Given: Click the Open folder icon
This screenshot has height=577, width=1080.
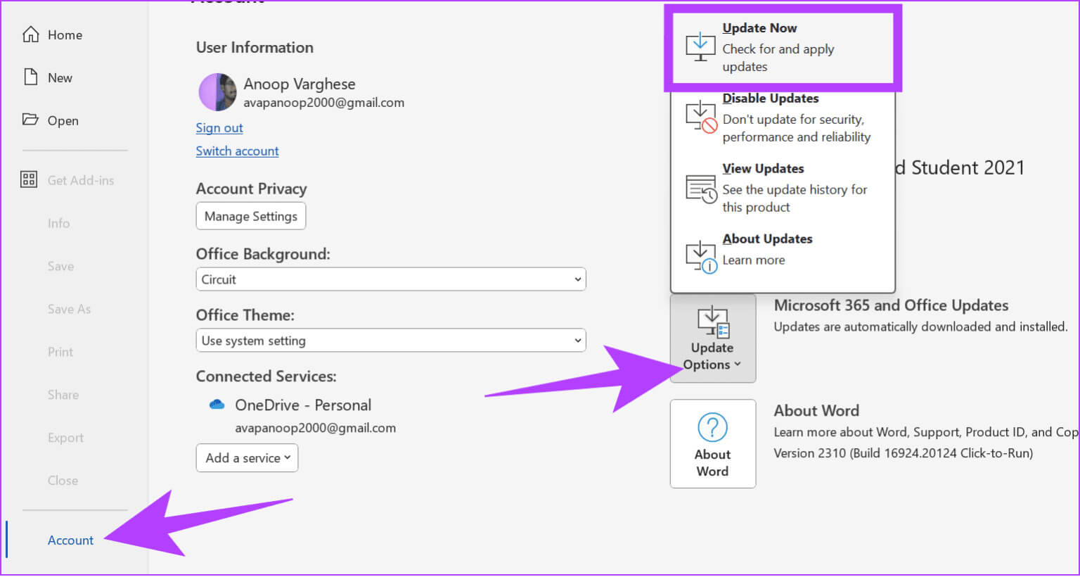Looking at the screenshot, I should (x=30, y=120).
